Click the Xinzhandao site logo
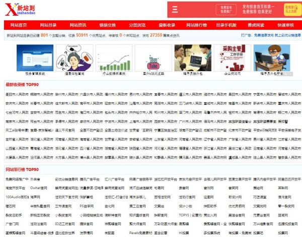 [x=20, y=10]
